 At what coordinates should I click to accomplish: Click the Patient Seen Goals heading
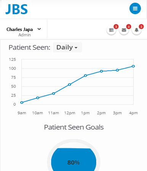point(74,127)
